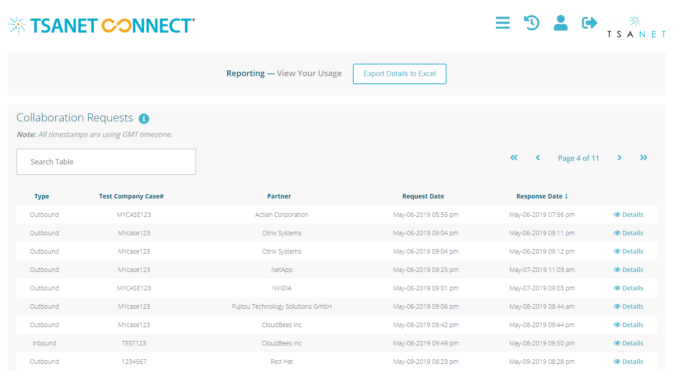View Details for Actian Corporation row
The height and width of the screenshot is (371, 677).
pos(628,215)
